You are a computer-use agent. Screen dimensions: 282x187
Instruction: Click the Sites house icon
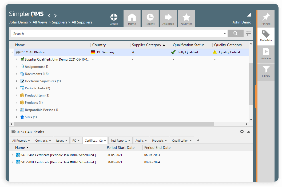tap(22, 117)
